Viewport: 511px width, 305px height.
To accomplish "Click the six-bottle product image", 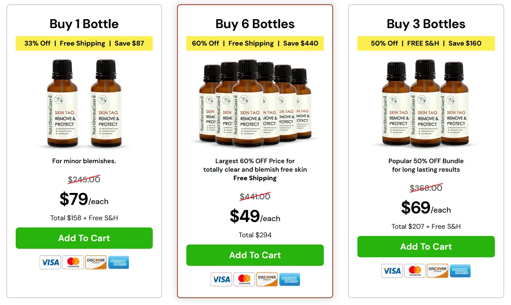I will [254, 102].
